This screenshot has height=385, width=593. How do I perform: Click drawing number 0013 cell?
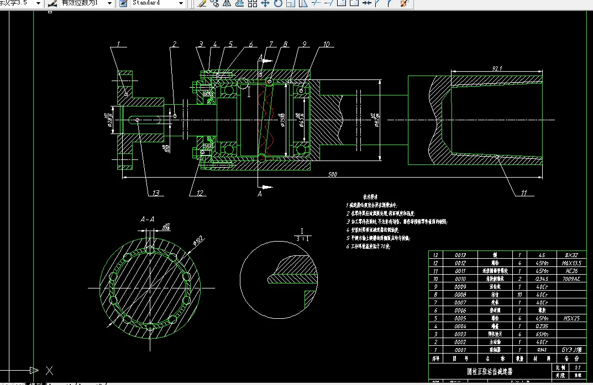point(460,255)
